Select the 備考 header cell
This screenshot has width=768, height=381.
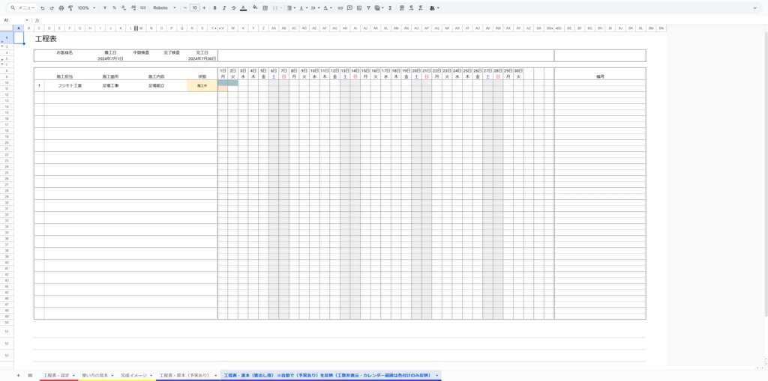[x=600, y=76]
